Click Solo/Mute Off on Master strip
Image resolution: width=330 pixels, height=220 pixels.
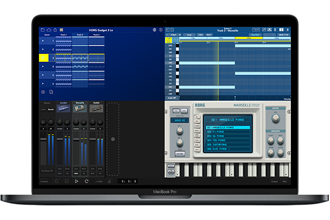(x=47, y=170)
